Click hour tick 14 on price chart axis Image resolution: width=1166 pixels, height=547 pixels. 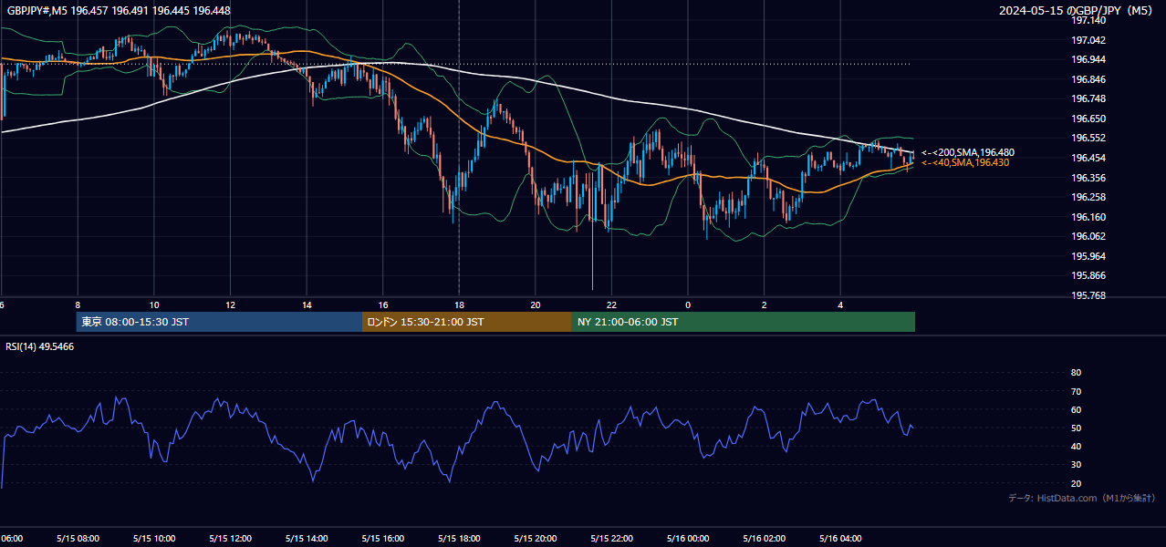tap(307, 305)
